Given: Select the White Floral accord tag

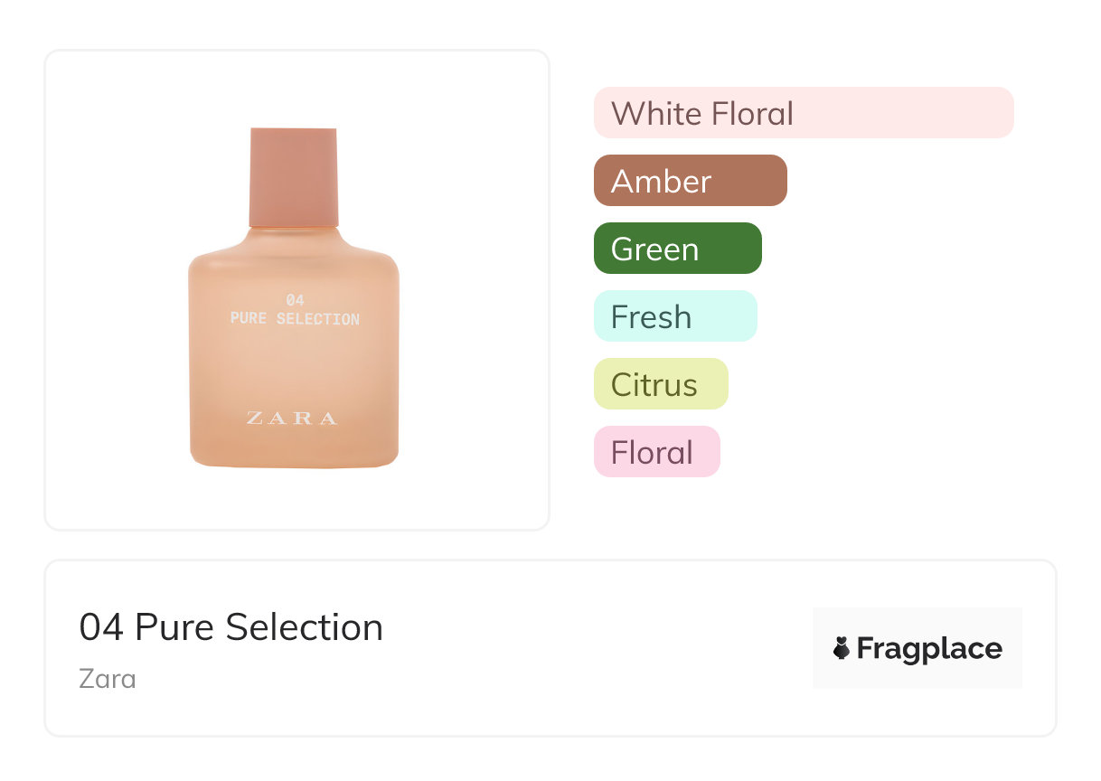Looking at the screenshot, I should tap(702, 114).
